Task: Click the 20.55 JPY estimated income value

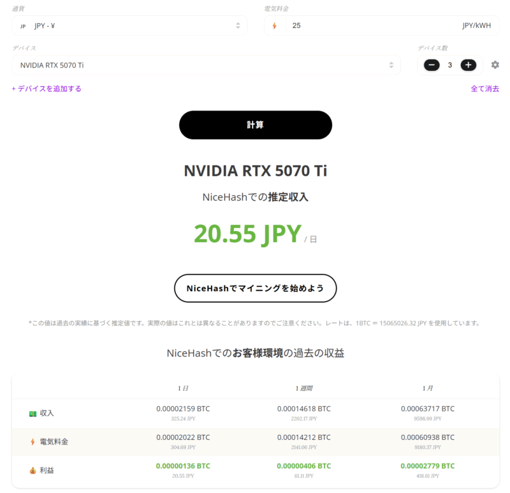Action: (248, 234)
